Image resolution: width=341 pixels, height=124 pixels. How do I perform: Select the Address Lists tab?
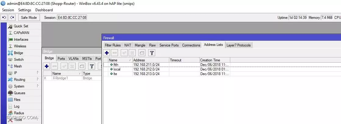click(213, 45)
